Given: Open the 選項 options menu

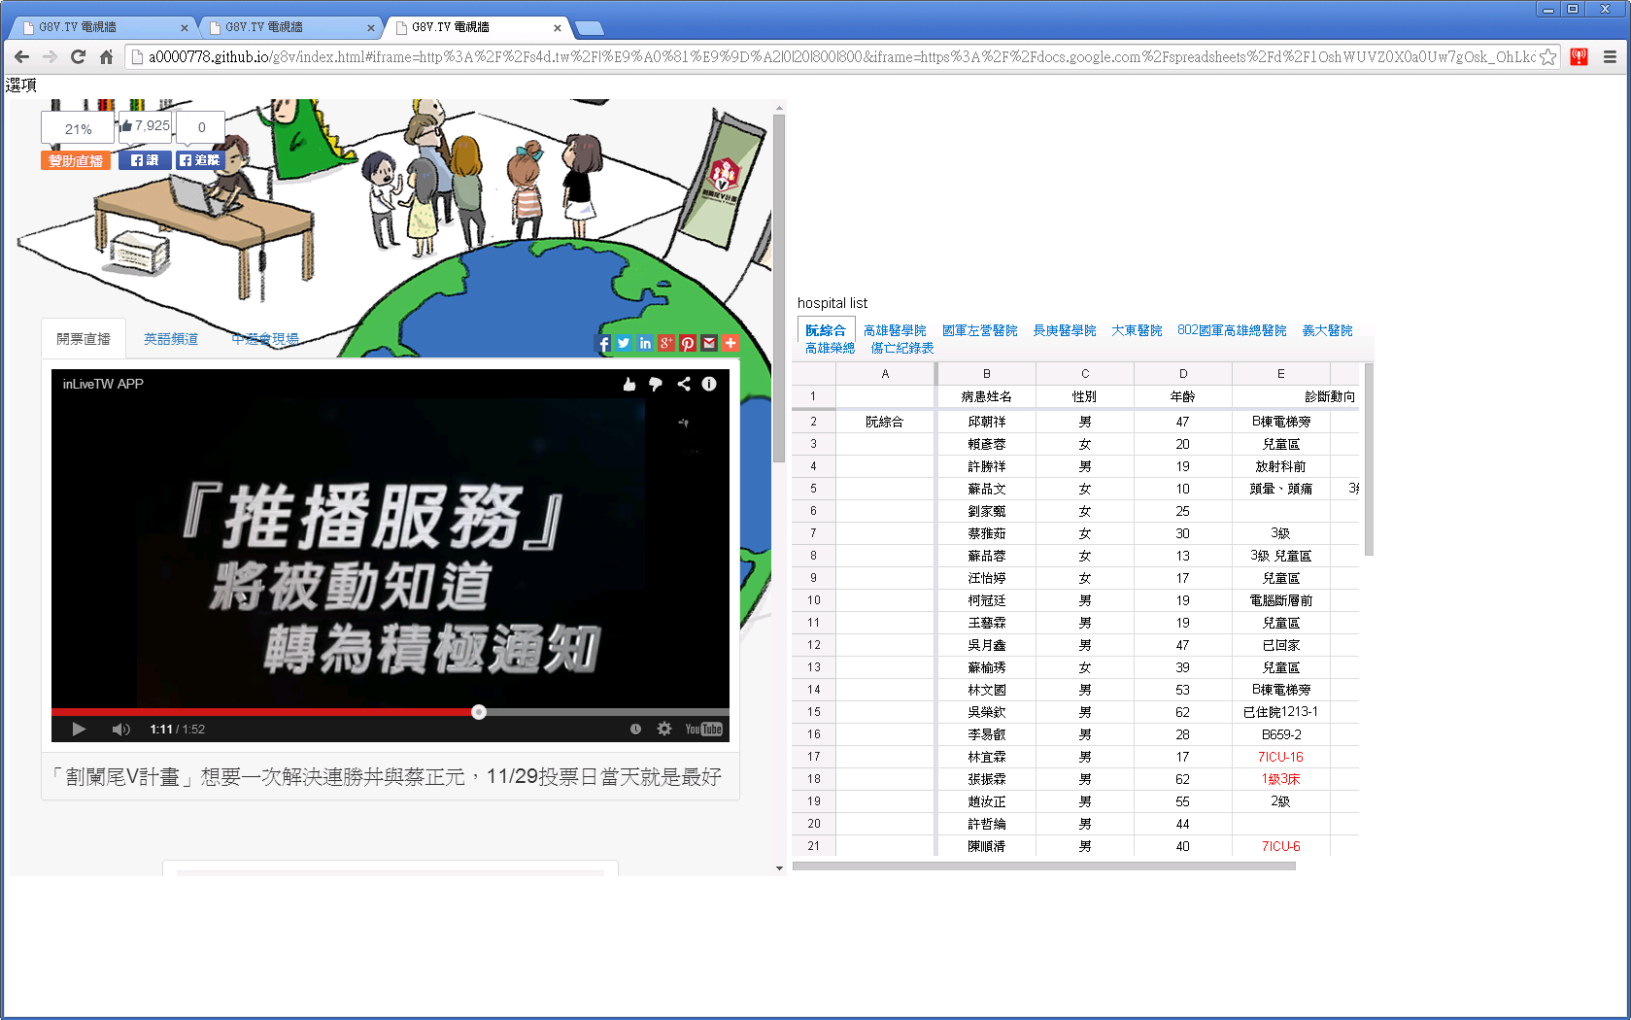Looking at the screenshot, I should coord(21,85).
